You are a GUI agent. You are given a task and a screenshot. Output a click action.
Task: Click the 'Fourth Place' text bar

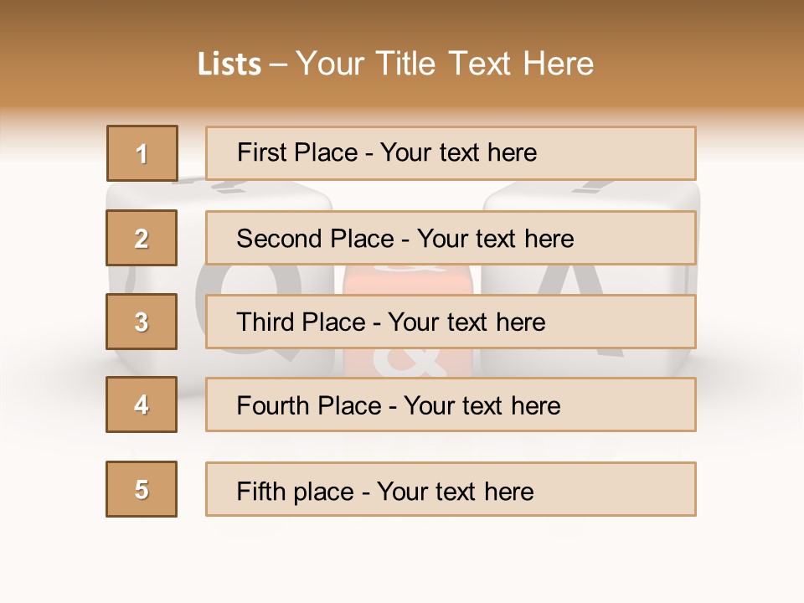click(451, 405)
